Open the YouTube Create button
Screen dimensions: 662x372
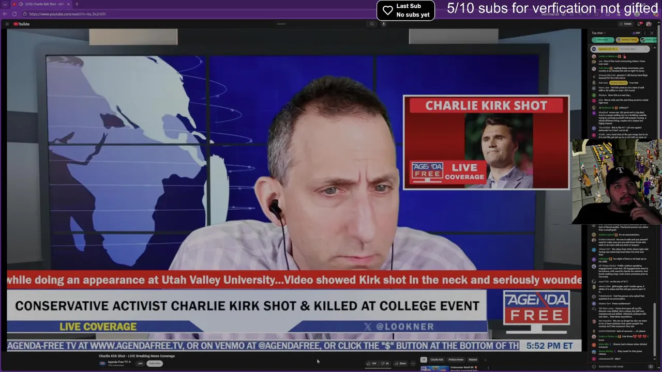click(x=626, y=24)
